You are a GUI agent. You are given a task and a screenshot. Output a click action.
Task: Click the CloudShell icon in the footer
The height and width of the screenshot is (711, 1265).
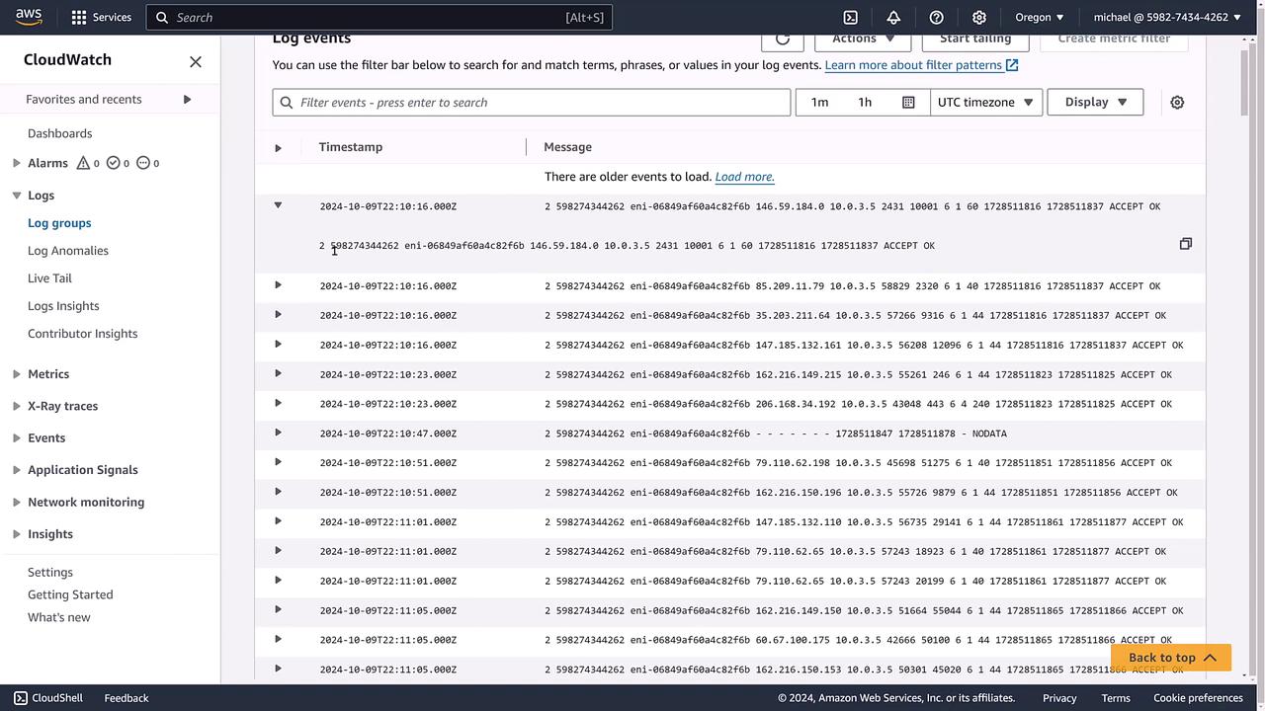21,698
